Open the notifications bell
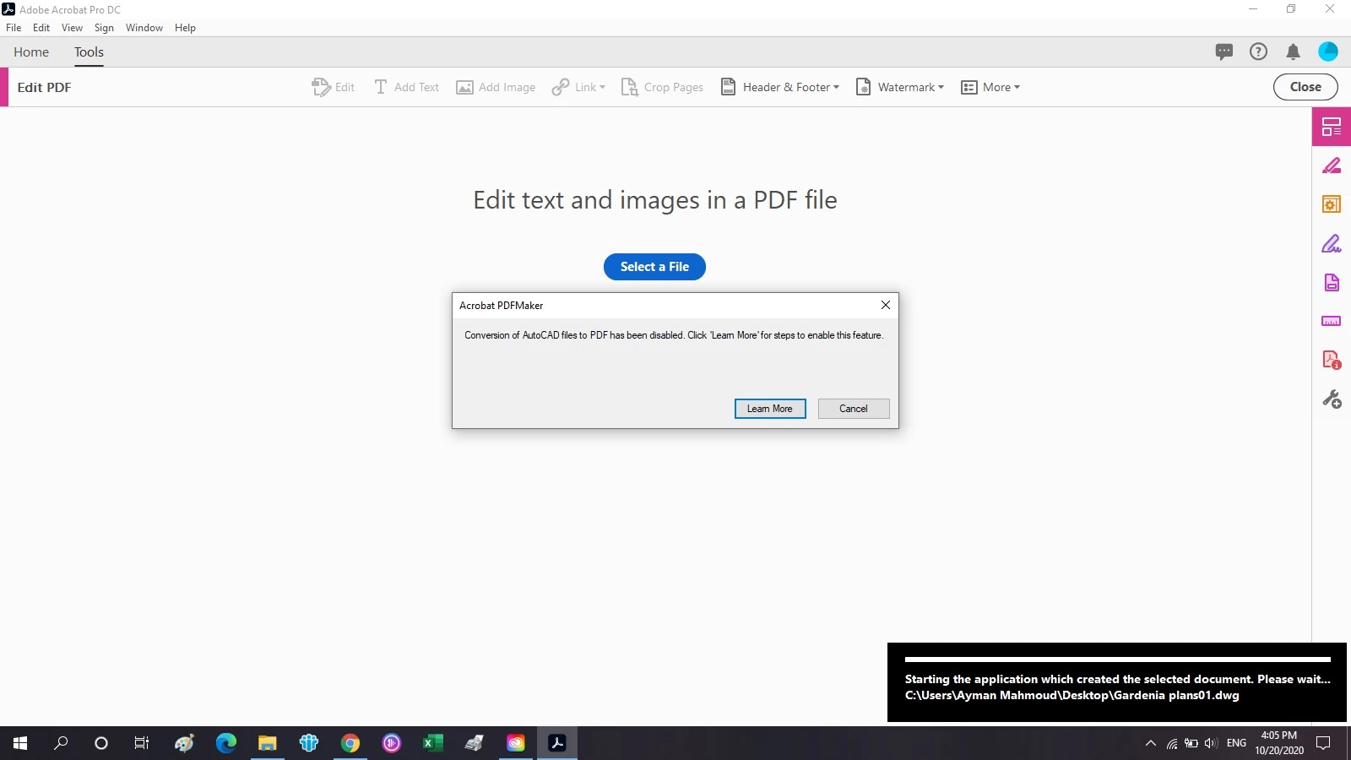This screenshot has width=1351, height=760. coord(1293,52)
